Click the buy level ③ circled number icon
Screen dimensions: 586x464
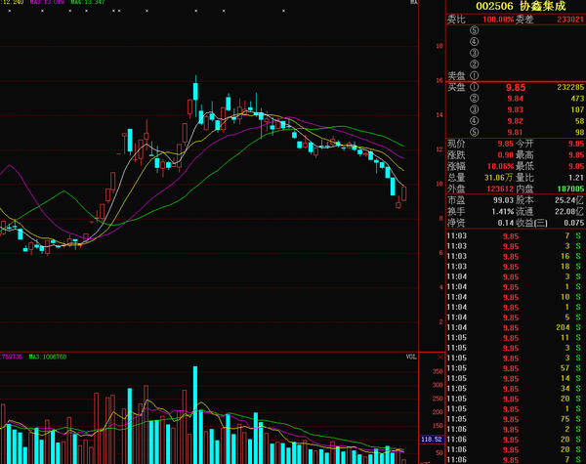(x=475, y=110)
